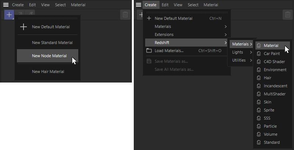Click the Standard material icon
294x150 pixels.
click(259, 142)
